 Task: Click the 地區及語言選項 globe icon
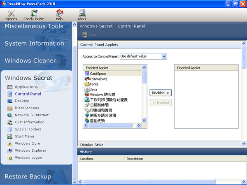tap(87, 115)
